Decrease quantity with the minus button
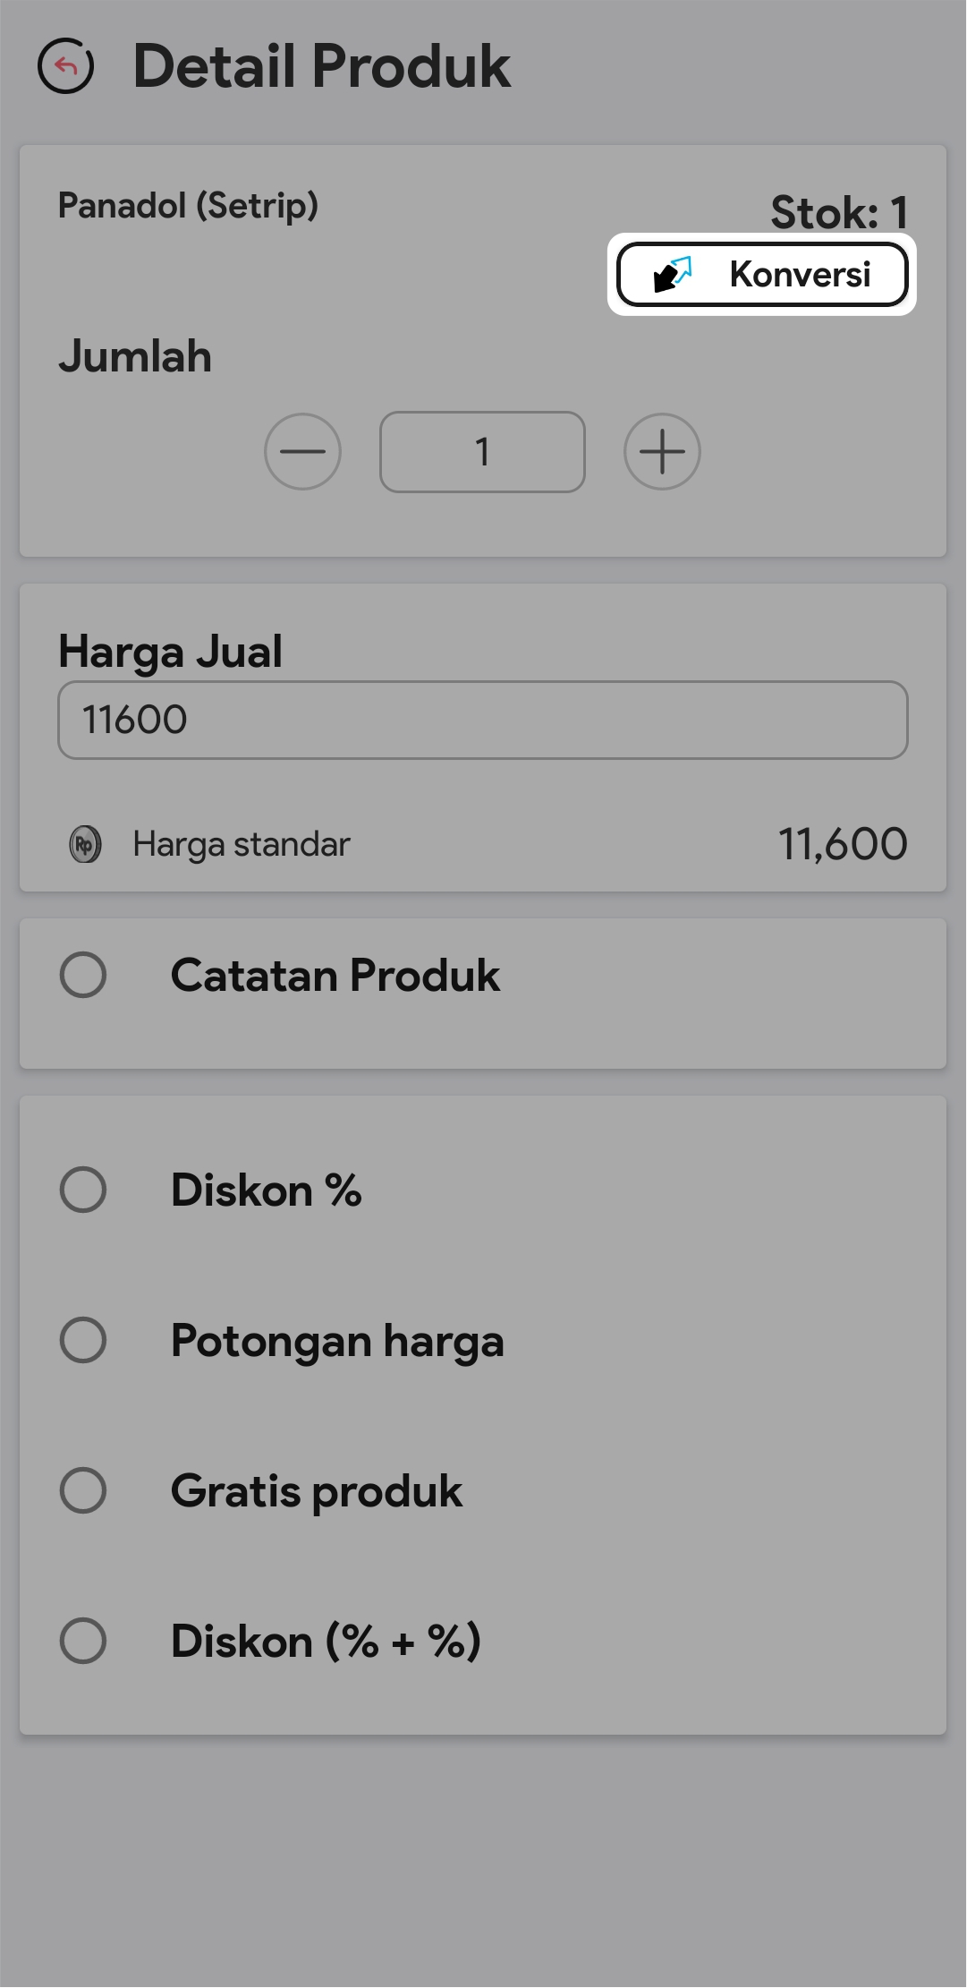Viewport: 967px width, 1988px height. (x=302, y=451)
